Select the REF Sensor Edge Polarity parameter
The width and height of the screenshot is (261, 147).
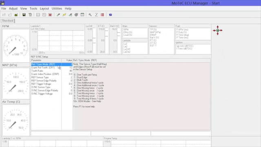point(44,81)
